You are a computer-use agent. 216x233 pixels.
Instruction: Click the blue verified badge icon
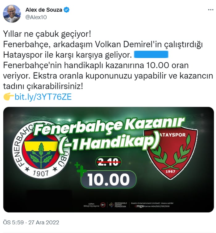pos(66,10)
